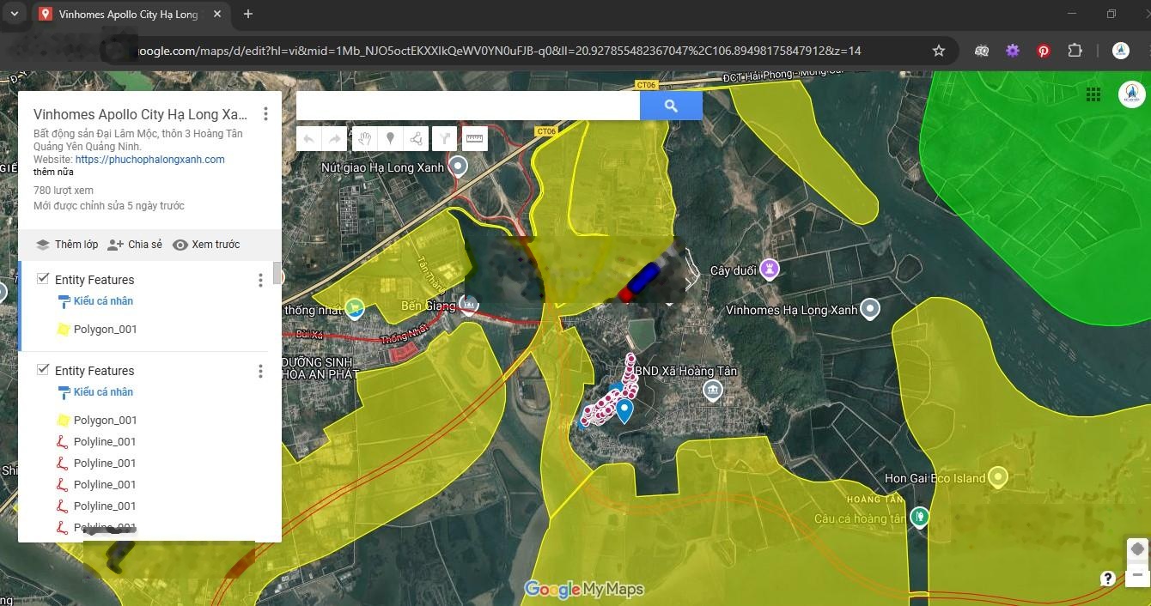Click the Pinterest extension icon
Image resolution: width=1151 pixels, height=606 pixels.
pos(1043,51)
